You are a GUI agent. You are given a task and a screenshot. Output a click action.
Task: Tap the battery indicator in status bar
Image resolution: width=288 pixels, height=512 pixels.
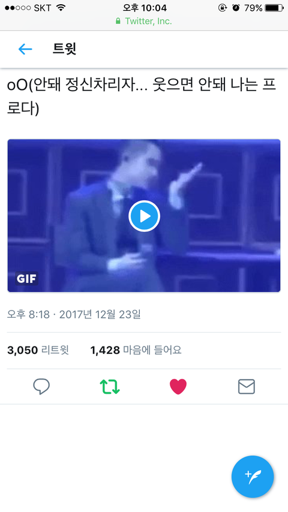point(274,8)
